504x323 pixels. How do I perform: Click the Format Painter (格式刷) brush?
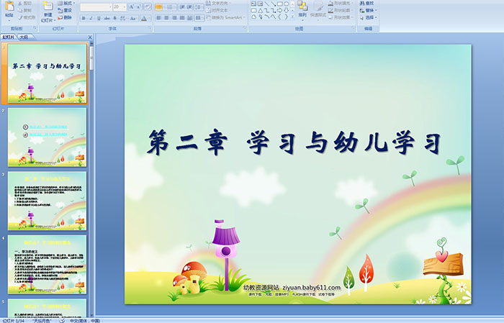pyautogui.click(x=27, y=17)
